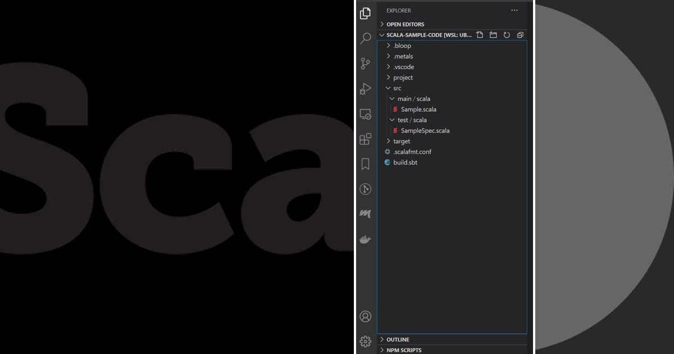674x354 pixels.
Task: Create a new folder in the explorer
Action: pyautogui.click(x=493, y=34)
